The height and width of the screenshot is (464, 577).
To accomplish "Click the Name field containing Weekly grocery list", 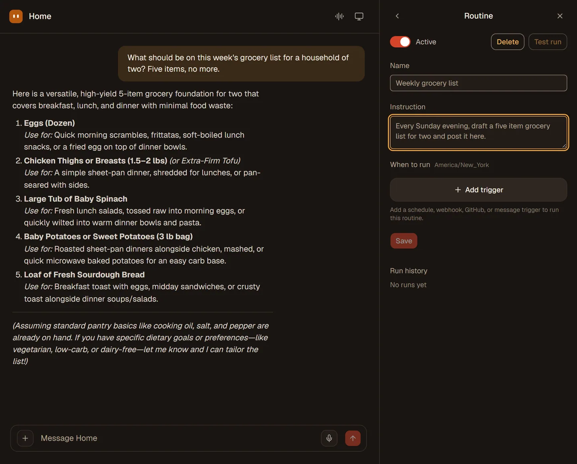I will 478,83.
